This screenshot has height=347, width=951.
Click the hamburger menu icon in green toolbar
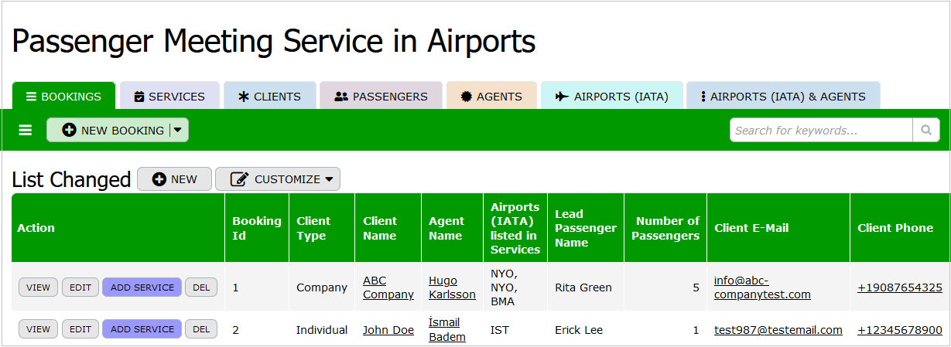click(x=26, y=131)
